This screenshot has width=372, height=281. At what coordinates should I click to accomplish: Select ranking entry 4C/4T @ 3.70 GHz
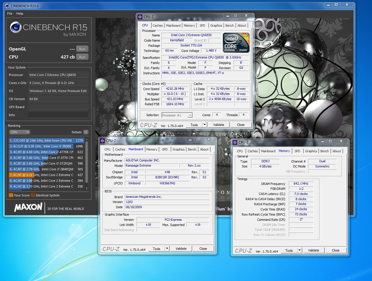coord(46,186)
